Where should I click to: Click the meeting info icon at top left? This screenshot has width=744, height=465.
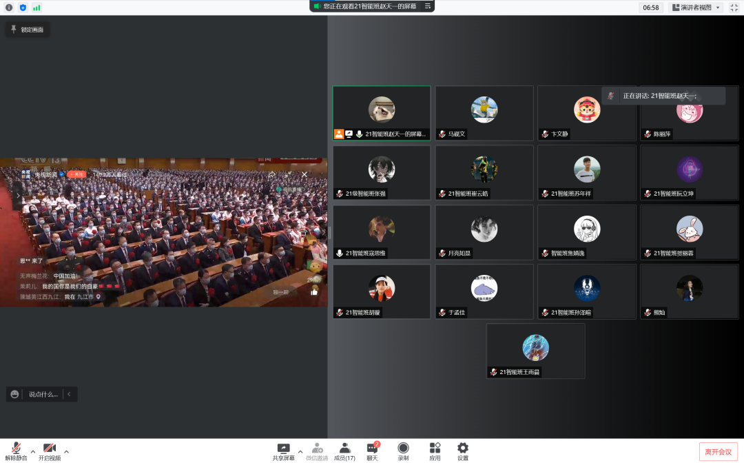coord(9,8)
